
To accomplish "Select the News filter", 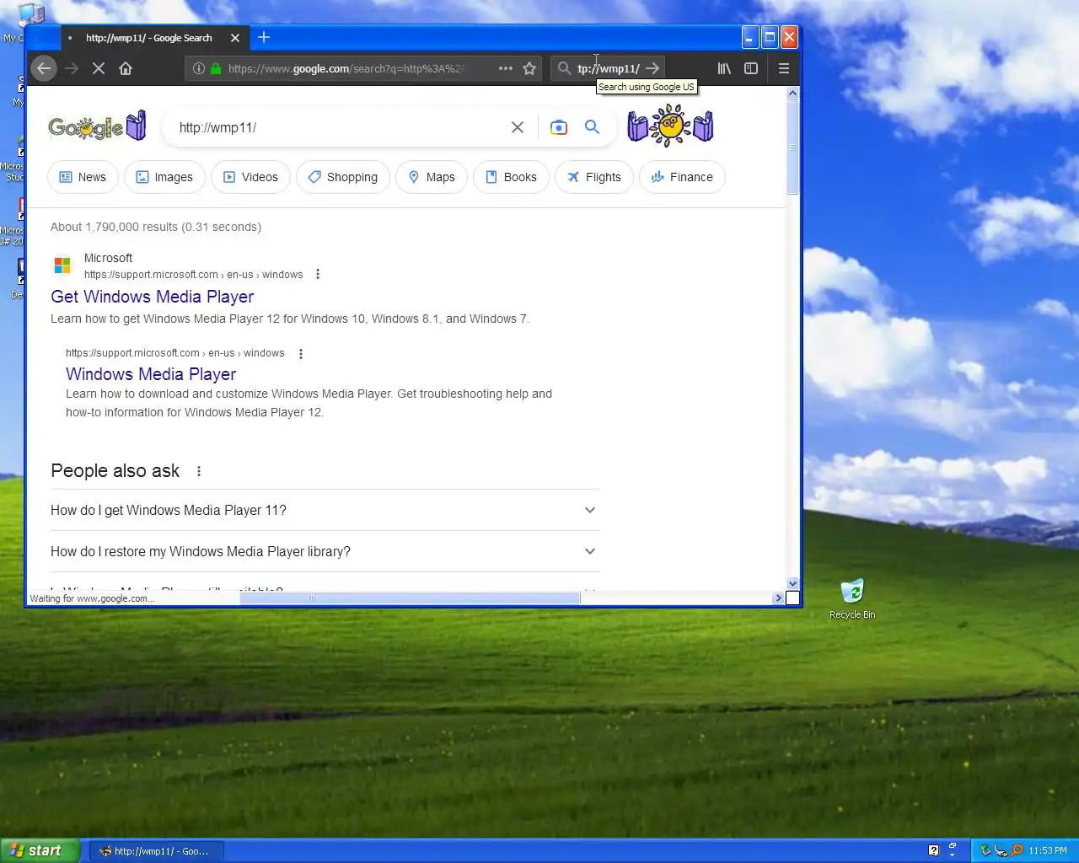I will point(83,177).
